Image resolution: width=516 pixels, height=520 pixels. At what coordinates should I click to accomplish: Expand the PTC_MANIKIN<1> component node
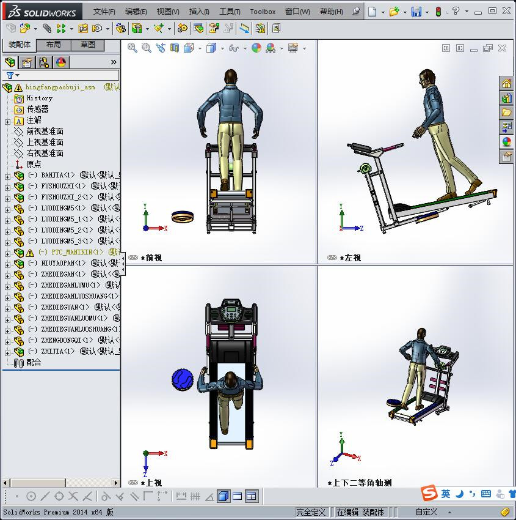[7, 254]
